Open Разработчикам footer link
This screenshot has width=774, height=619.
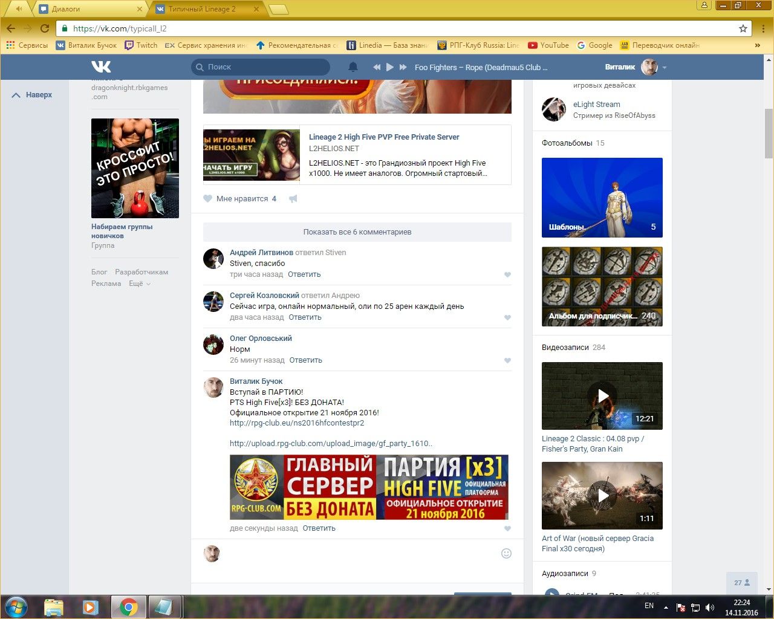141,272
